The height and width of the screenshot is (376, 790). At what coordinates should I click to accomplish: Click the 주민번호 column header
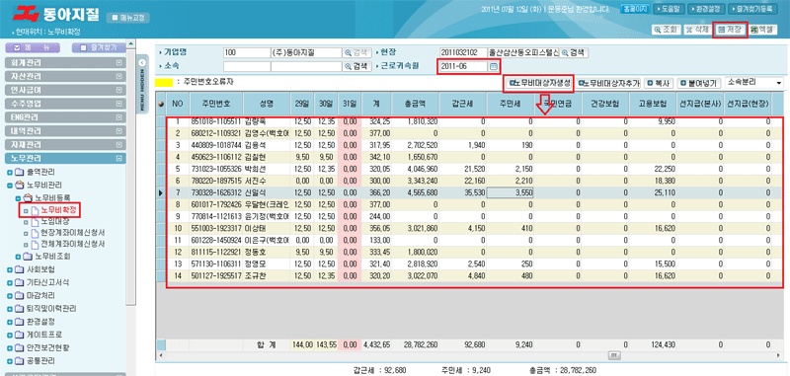pyautogui.click(x=216, y=105)
